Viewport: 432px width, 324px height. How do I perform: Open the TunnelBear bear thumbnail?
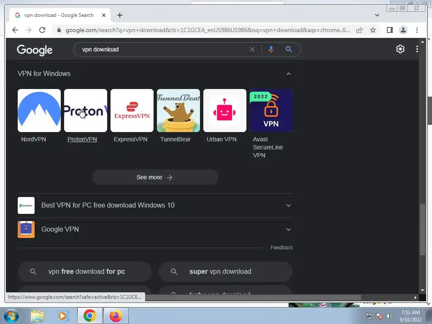[x=178, y=111]
